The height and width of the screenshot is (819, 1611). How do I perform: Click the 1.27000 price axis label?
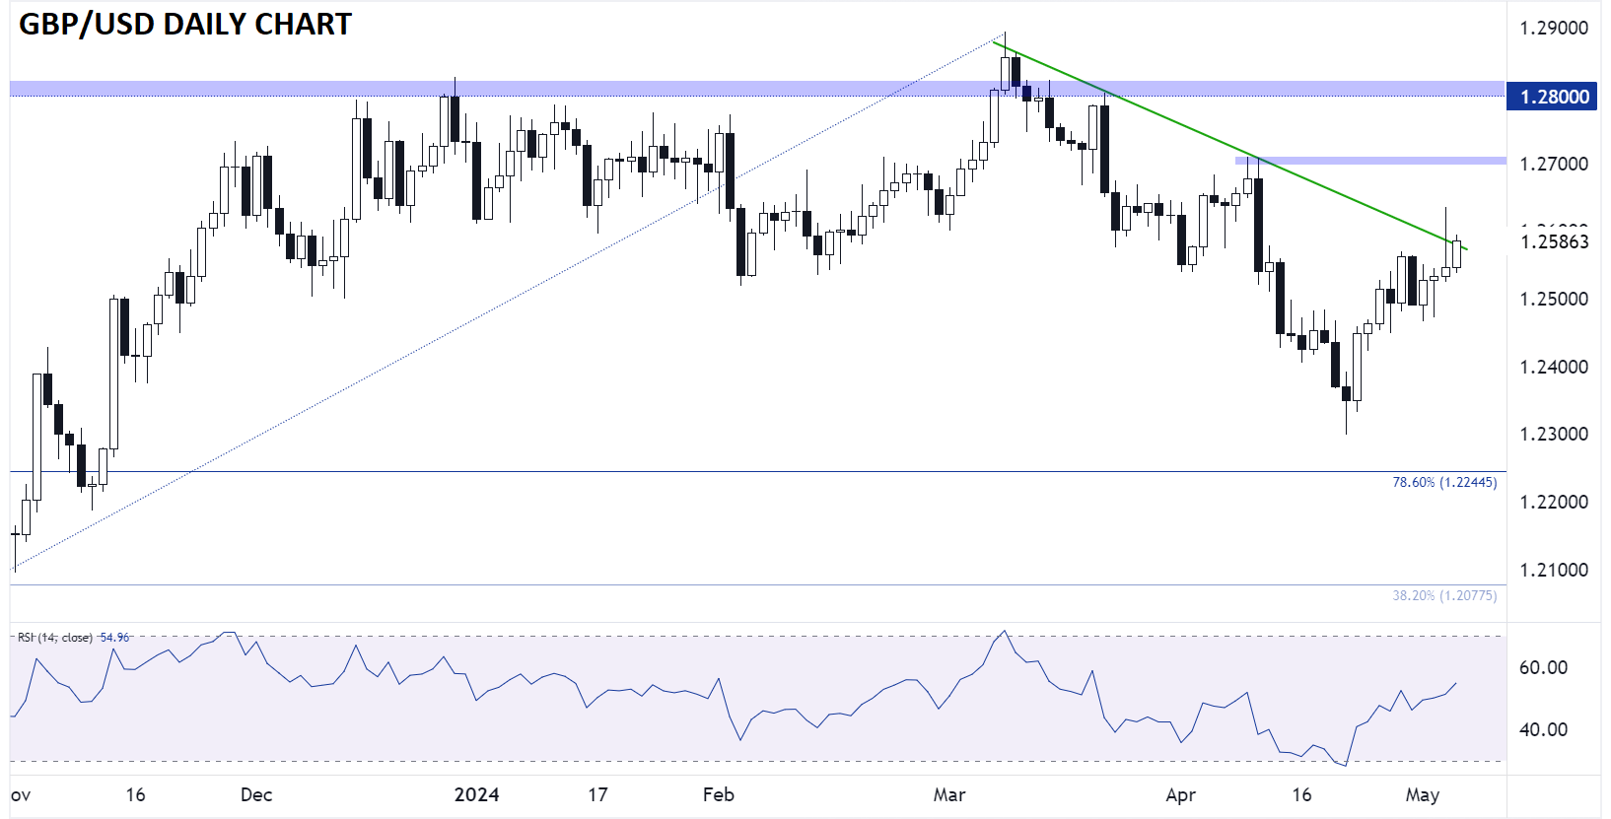pos(1554,164)
